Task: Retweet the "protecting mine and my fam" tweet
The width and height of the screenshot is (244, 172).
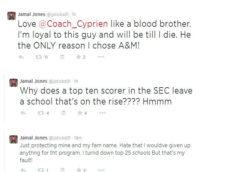Action: [41, 170]
